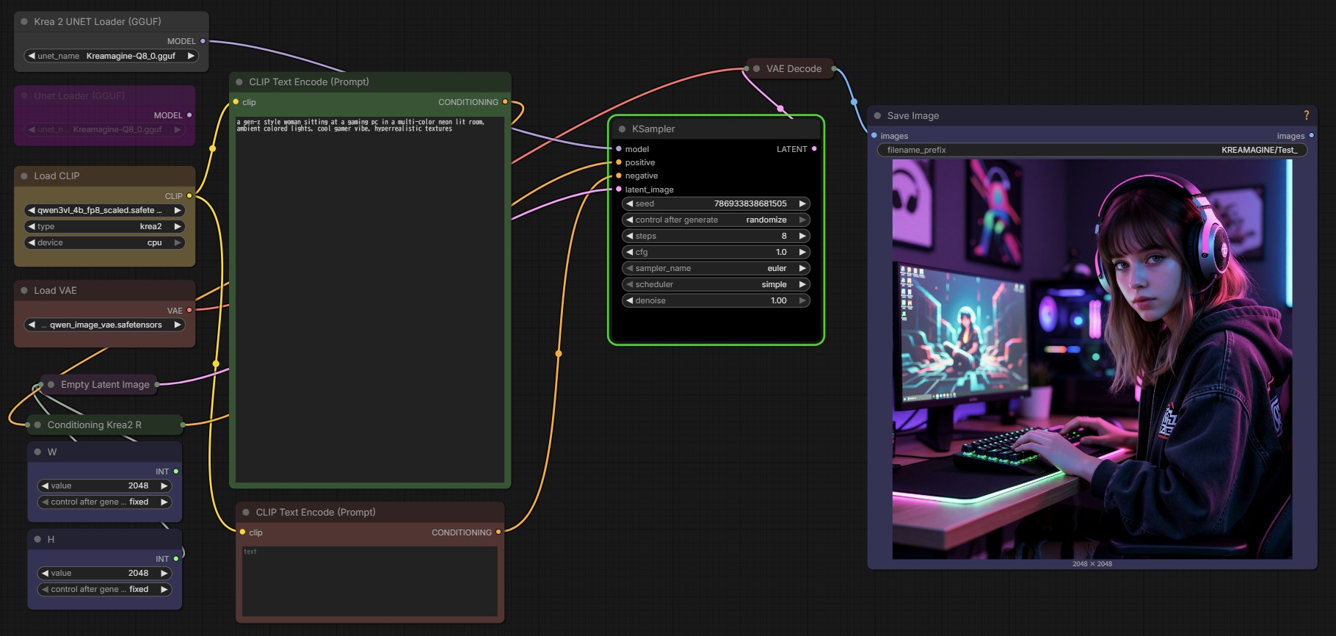Select the unet_name Kreamagine-Q8_0.gguf selector

point(111,56)
